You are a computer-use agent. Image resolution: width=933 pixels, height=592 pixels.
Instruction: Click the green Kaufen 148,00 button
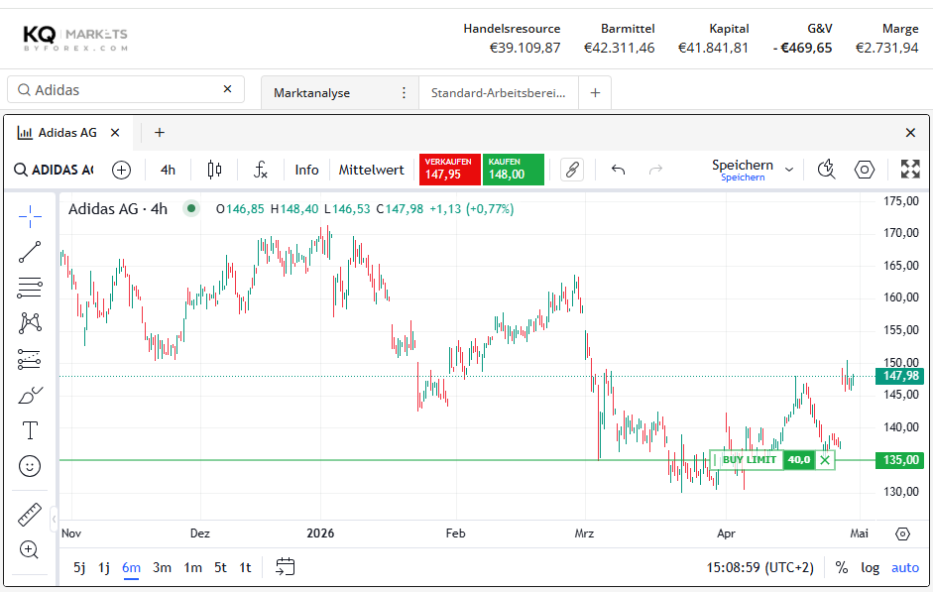click(x=514, y=170)
